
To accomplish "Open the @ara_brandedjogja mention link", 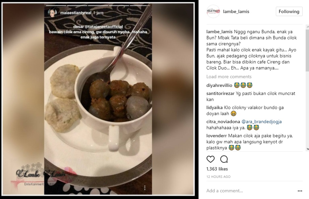I will [261, 121].
